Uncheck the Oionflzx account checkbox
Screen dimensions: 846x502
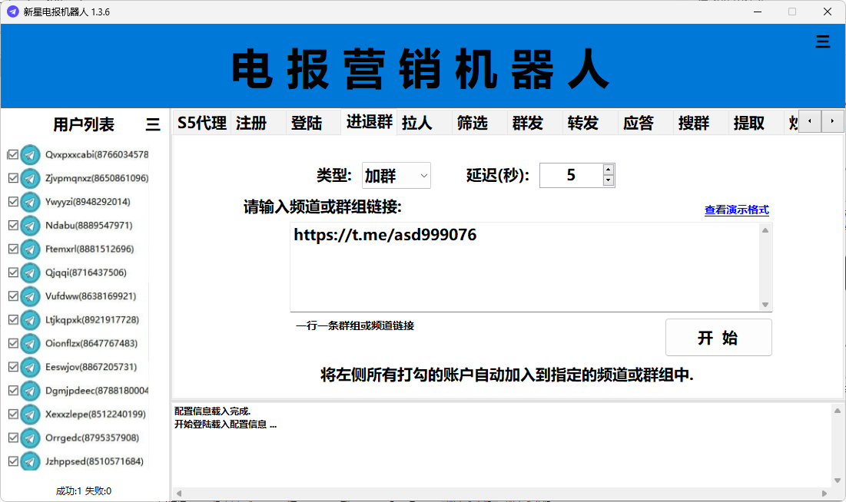pyautogui.click(x=14, y=343)
